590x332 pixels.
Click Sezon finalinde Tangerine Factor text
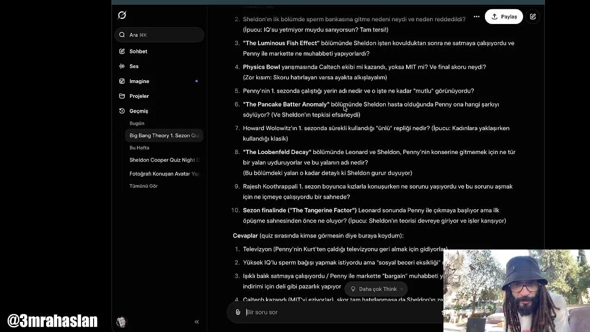coord(300,210)
